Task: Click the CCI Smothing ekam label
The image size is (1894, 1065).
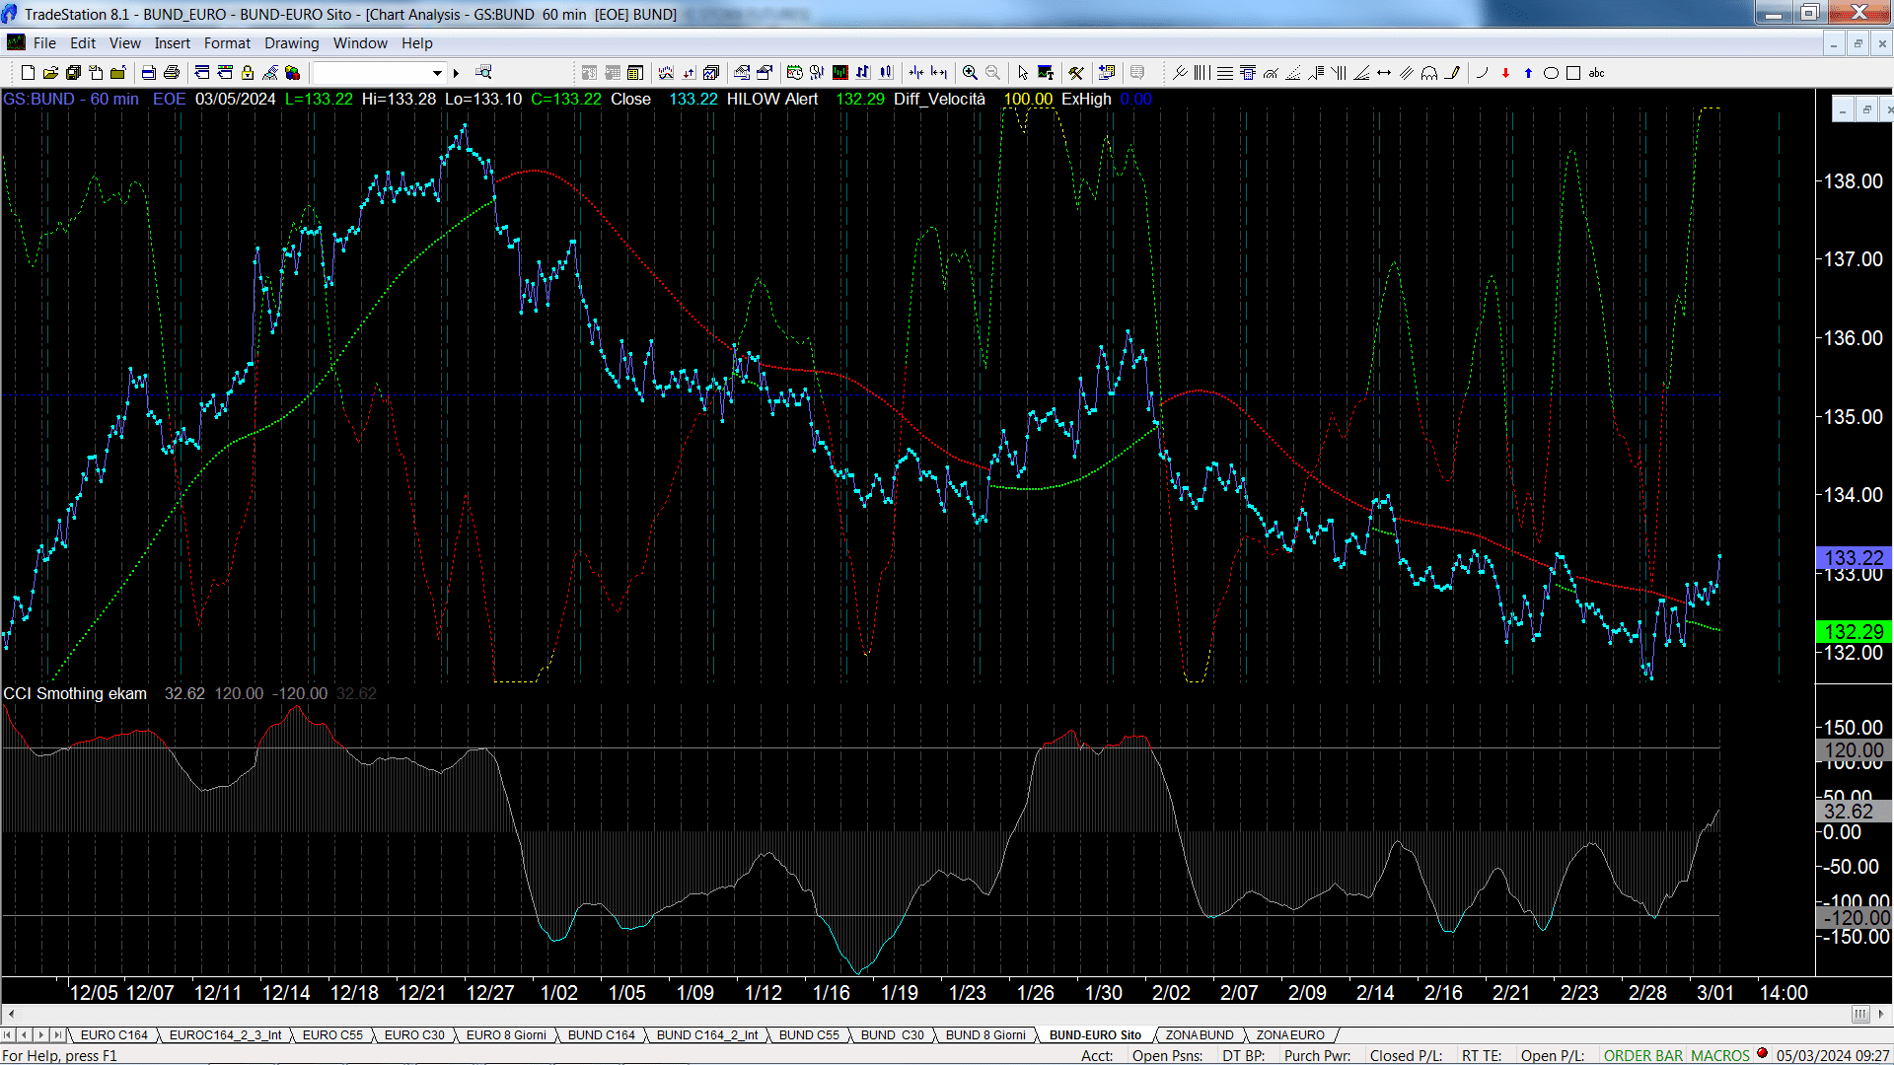Action: [75, 693]
